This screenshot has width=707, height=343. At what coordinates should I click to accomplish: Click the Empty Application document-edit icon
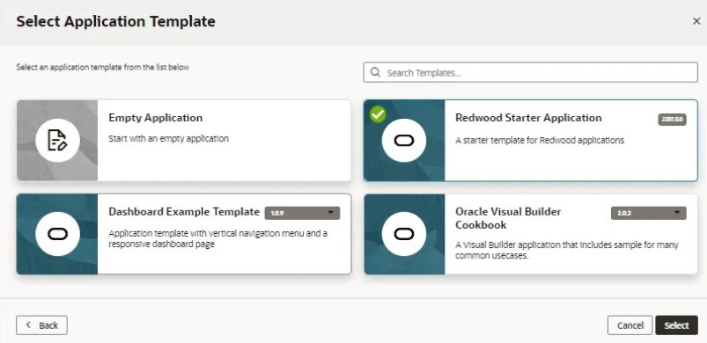(x=57, y=141)
